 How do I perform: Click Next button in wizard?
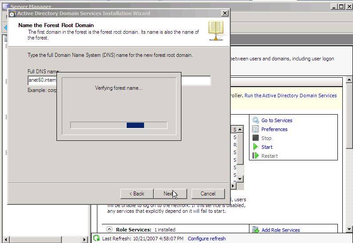tap(170, 194)
